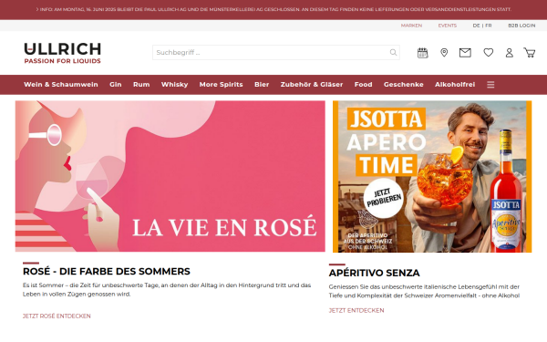
Task: Open the Alkoholfrei category
Action: pyautogui.click(x=455, y=85)
